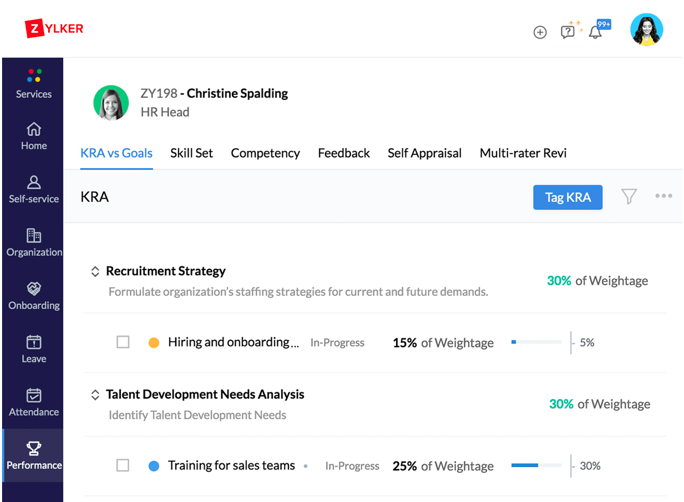Switch to the Skill Set tab

point(192,153)
